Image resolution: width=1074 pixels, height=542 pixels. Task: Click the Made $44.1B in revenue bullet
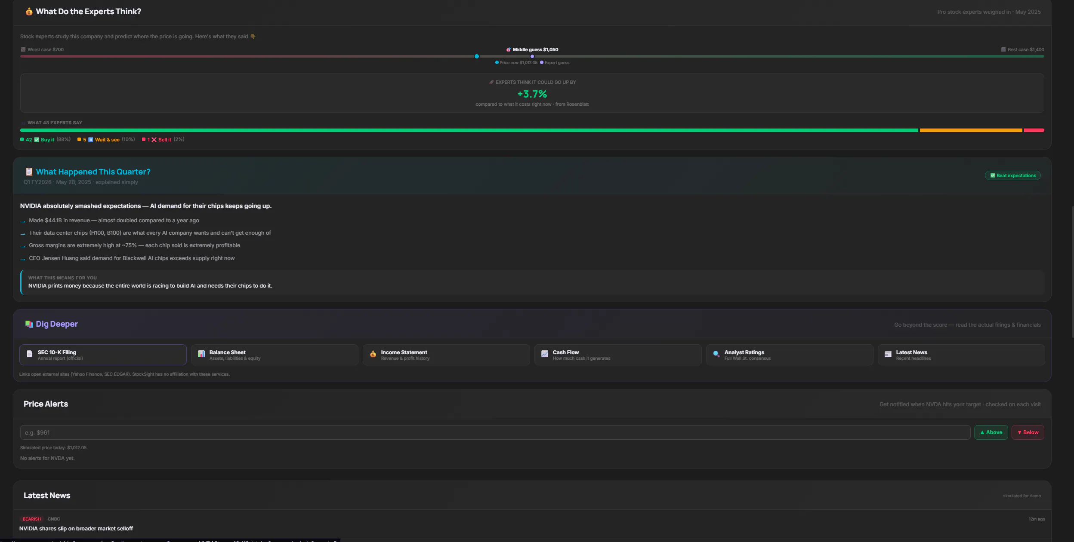pos(114,220)
